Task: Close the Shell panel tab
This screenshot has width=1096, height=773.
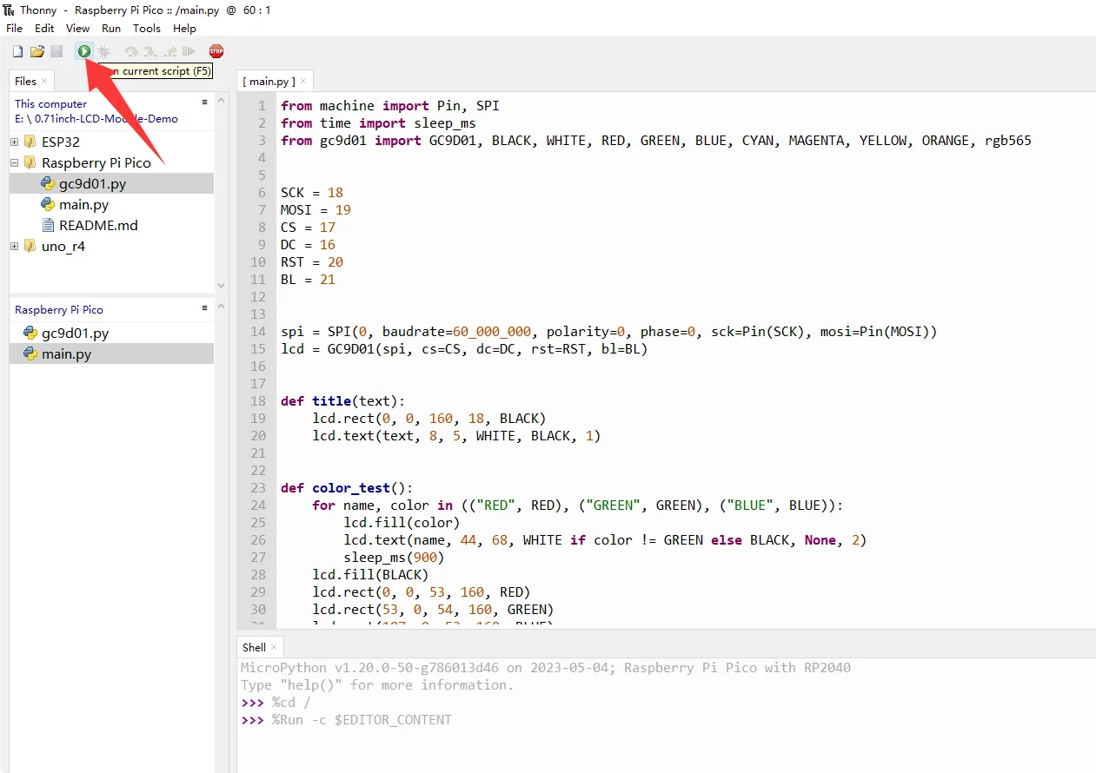Action: coord(274,647)
